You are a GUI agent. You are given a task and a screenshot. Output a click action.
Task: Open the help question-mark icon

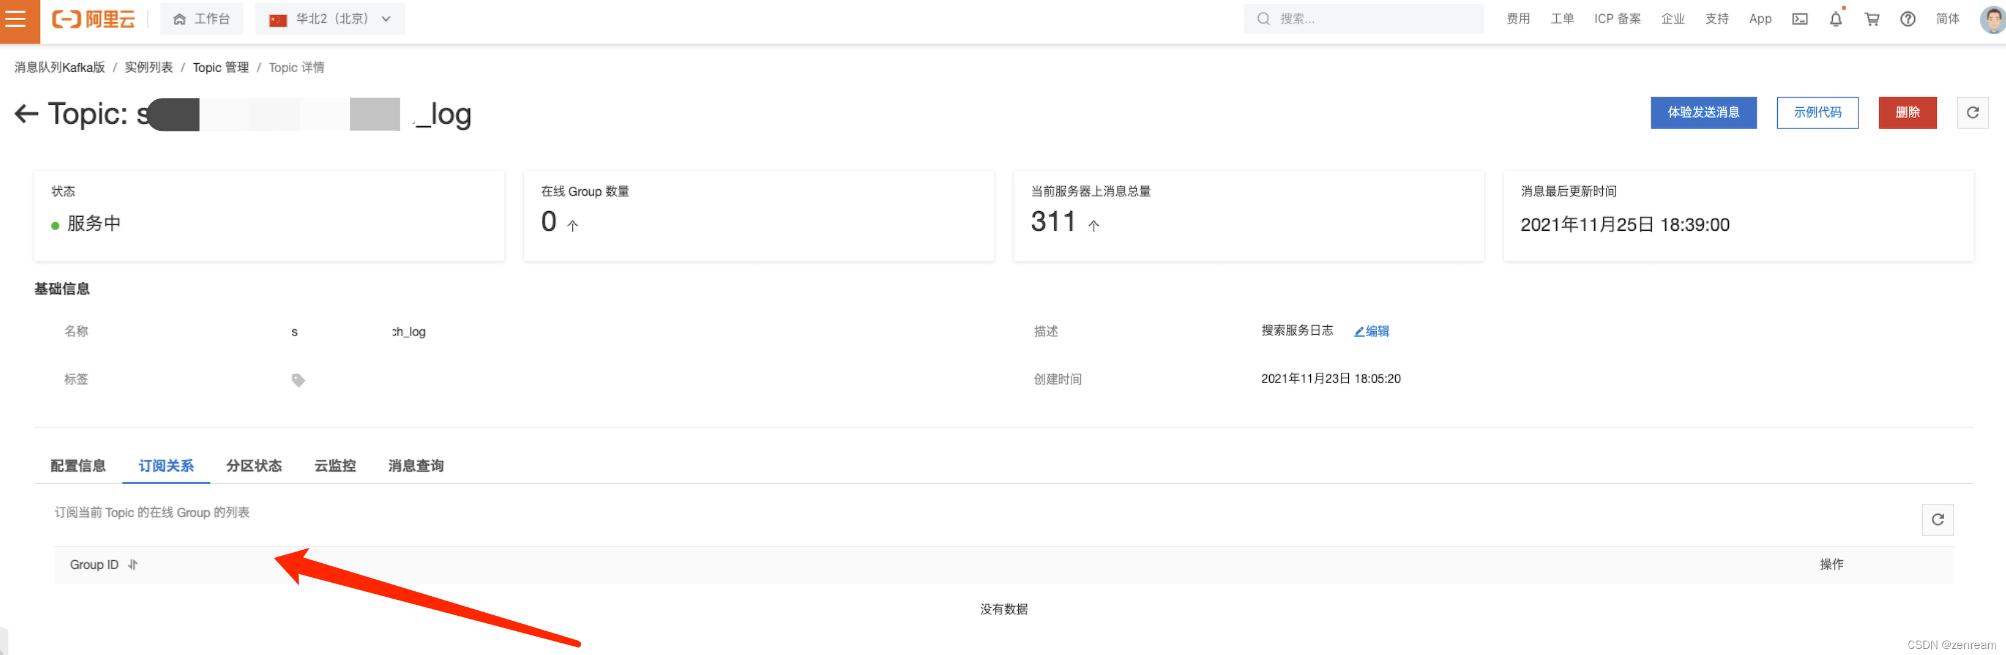1908,20
